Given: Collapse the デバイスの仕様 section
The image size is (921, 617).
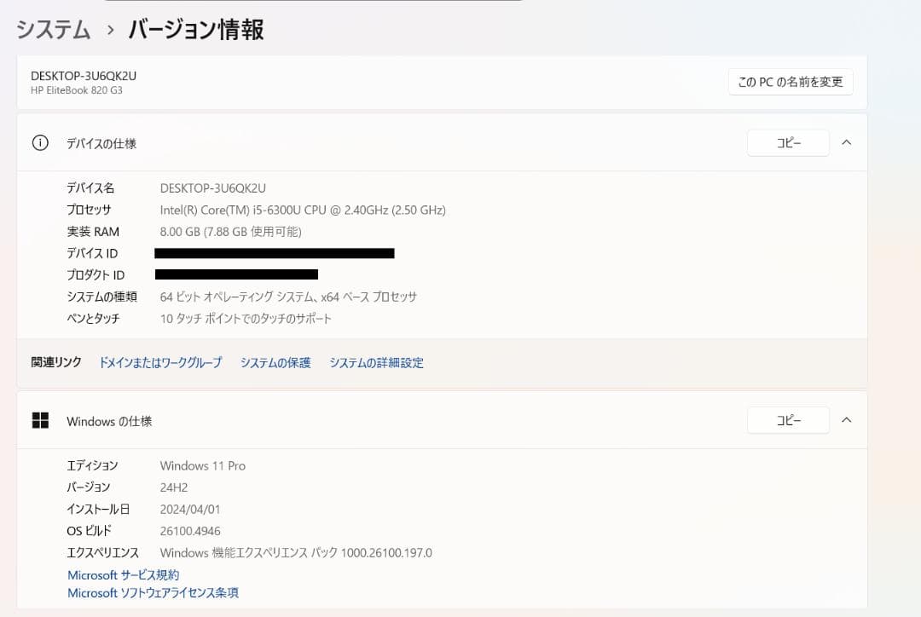Looking at the screenshot, I should (x=846, y=142).
